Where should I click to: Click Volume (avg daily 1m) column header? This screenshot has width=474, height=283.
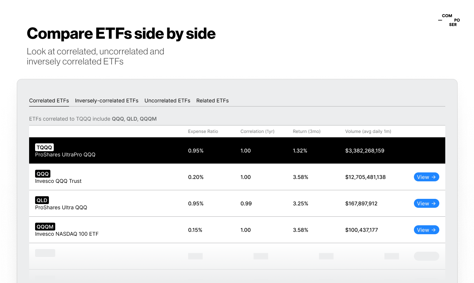pos(368,131)
